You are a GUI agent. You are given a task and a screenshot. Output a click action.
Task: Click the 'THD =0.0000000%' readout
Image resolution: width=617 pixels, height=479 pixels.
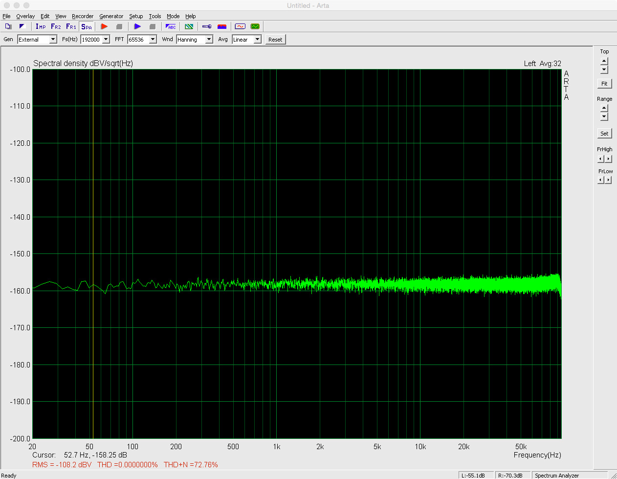pyautogui.click(x=128, y=465)
